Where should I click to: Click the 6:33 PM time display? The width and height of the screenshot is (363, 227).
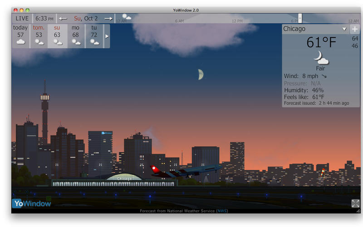[x=44, y=18]
